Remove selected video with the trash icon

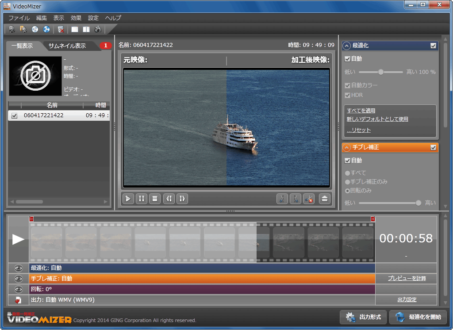click(61, 29)
